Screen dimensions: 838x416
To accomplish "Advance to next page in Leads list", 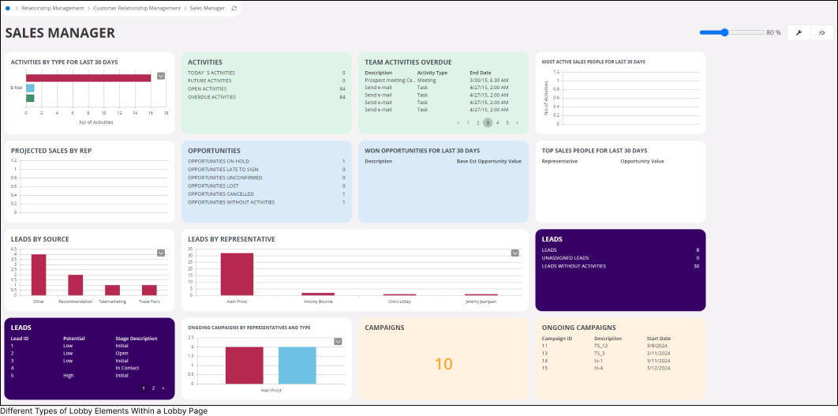I will click(x=163, y=388).
